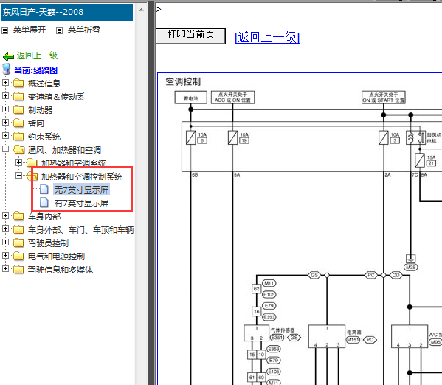This screenshot has height=385, width=442.
Task: Click the 蓄电池 box in the diagram
Action: (191, 98)
